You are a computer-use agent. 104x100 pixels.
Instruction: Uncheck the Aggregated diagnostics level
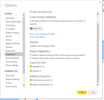31,66
